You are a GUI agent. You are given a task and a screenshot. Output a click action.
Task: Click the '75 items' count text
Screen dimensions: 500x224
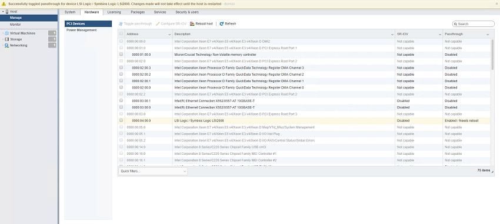pos(484,171)
